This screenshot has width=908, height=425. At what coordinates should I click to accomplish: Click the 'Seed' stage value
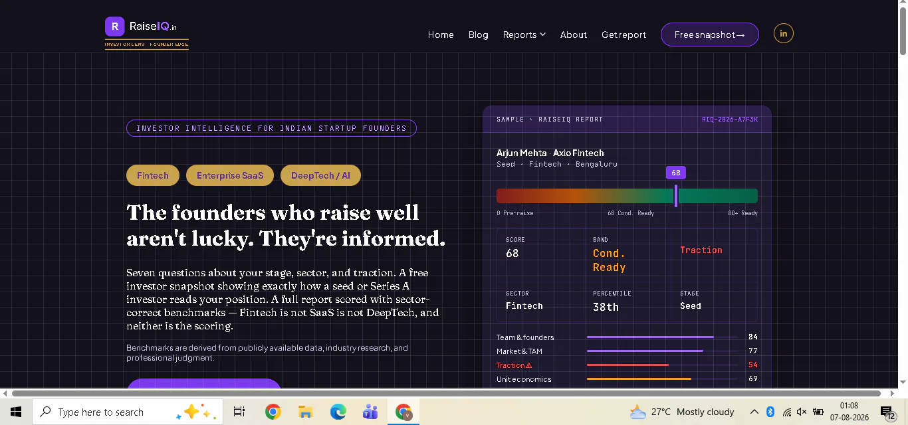coord(691,305)
